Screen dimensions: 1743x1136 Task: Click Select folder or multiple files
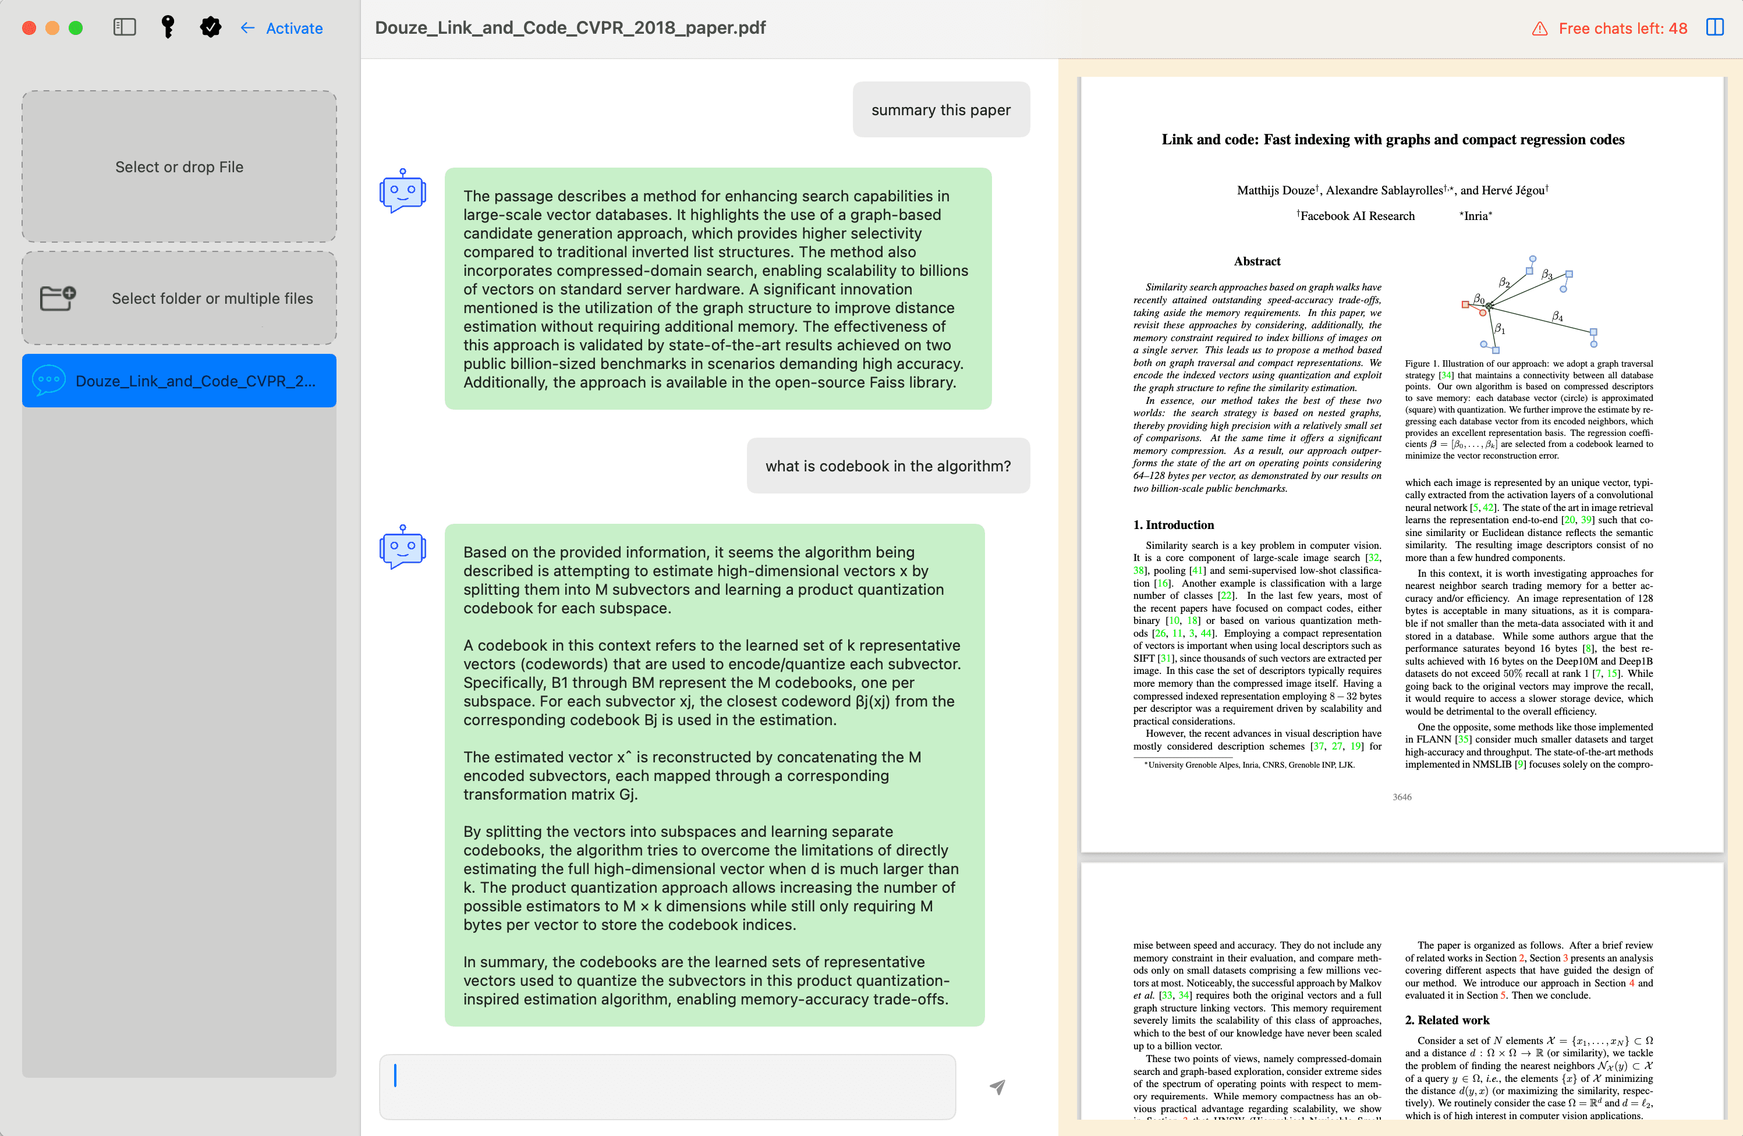point(179,298)
